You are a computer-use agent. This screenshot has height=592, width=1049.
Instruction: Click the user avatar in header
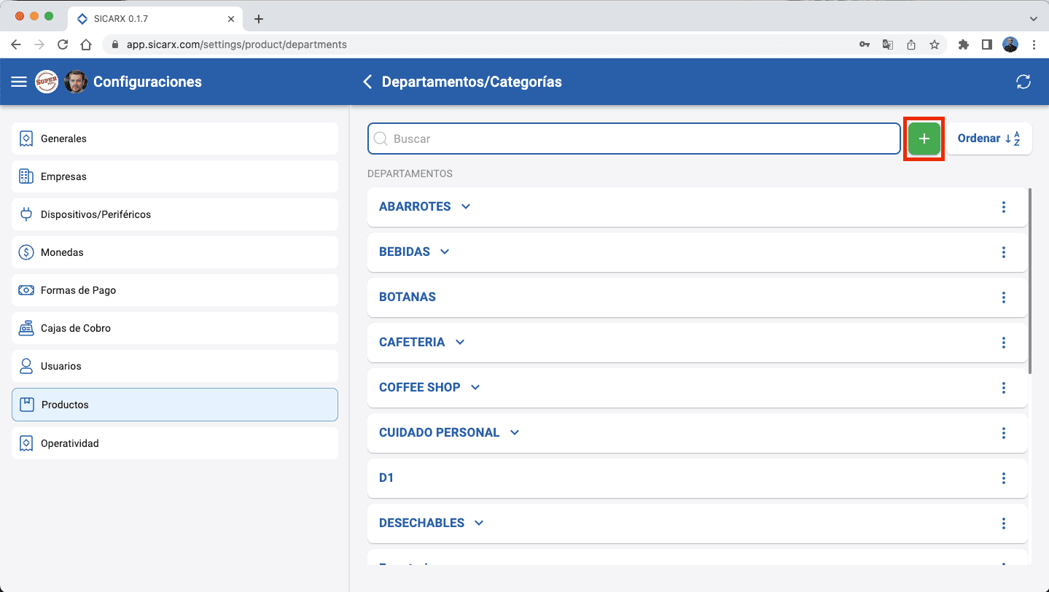click(x=76, y=82)
